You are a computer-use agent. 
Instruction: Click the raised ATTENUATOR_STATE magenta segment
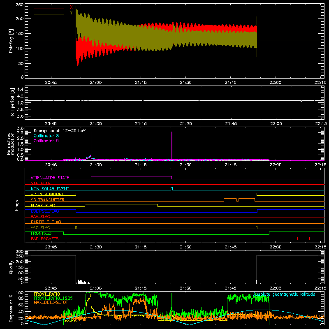click(131, 176)
